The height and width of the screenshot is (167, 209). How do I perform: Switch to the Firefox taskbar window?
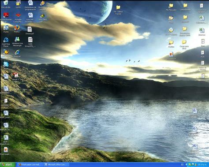tap(30, 165)
